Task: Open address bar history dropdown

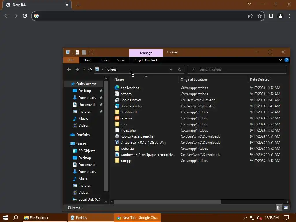Action: pos(171,69)
